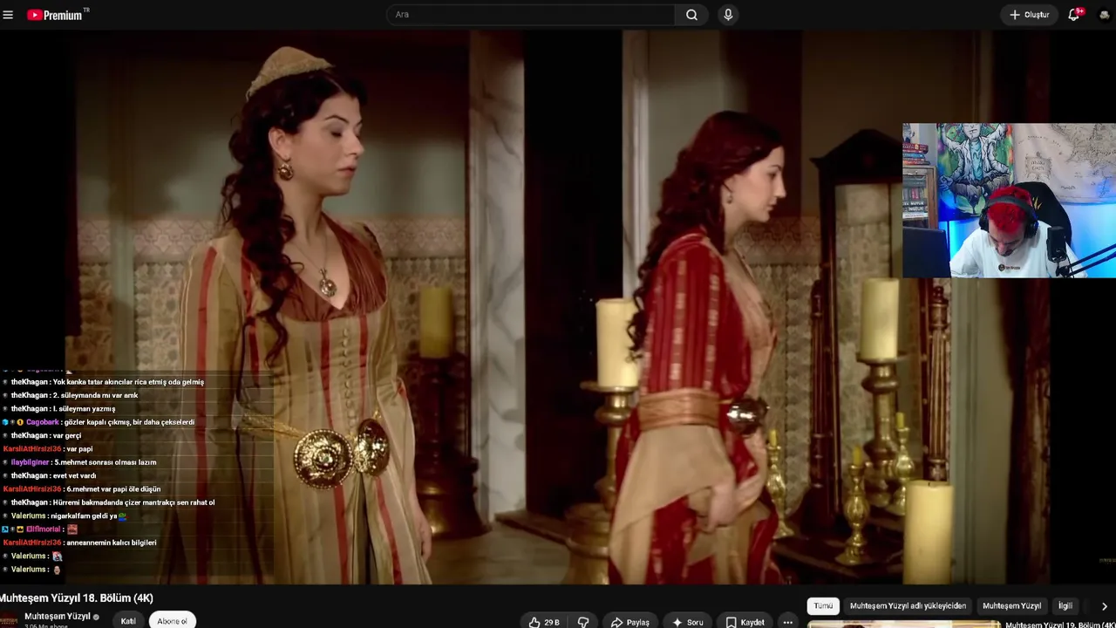
Task: Click chat message '2. süleymanda mı var amk'
Action: [96, 395]
